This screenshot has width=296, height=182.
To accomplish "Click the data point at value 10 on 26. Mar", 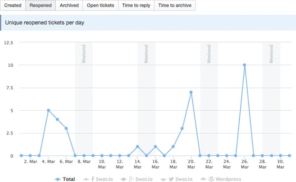I will (x=245, y=65).
